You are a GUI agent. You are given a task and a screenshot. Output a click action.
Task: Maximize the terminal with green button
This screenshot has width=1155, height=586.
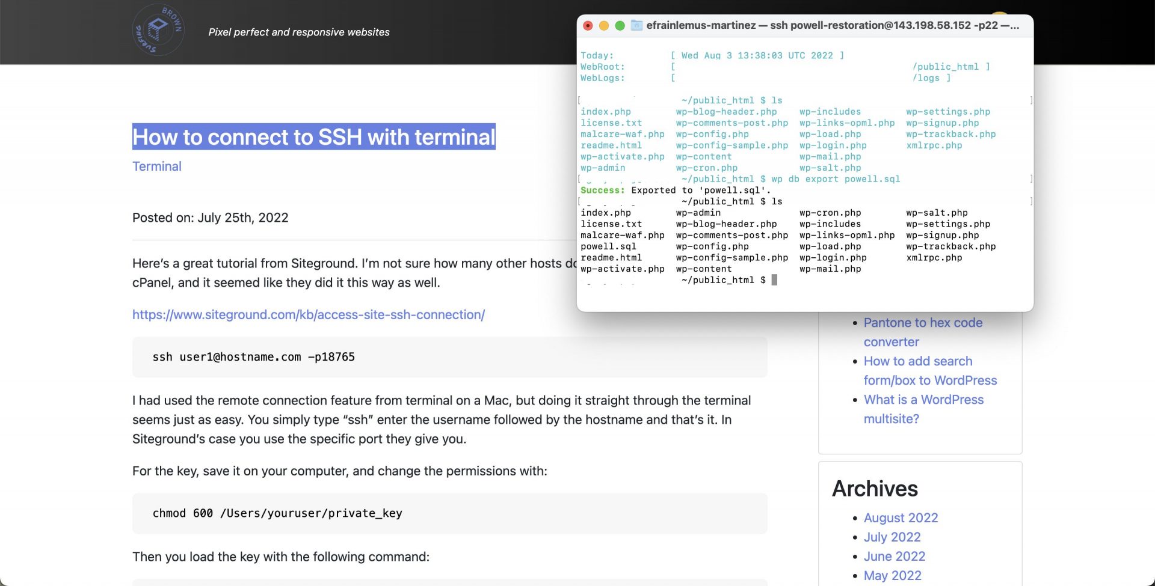coord(620,25)
